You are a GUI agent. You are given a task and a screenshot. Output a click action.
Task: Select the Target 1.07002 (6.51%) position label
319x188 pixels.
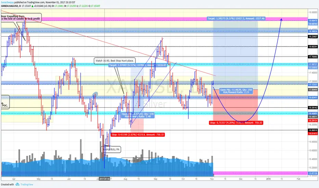click(x=138, y=65)
